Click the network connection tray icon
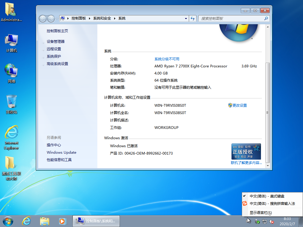Image resolution: width=303 pixels, height=227 pixels. click(x=264, y=221)
